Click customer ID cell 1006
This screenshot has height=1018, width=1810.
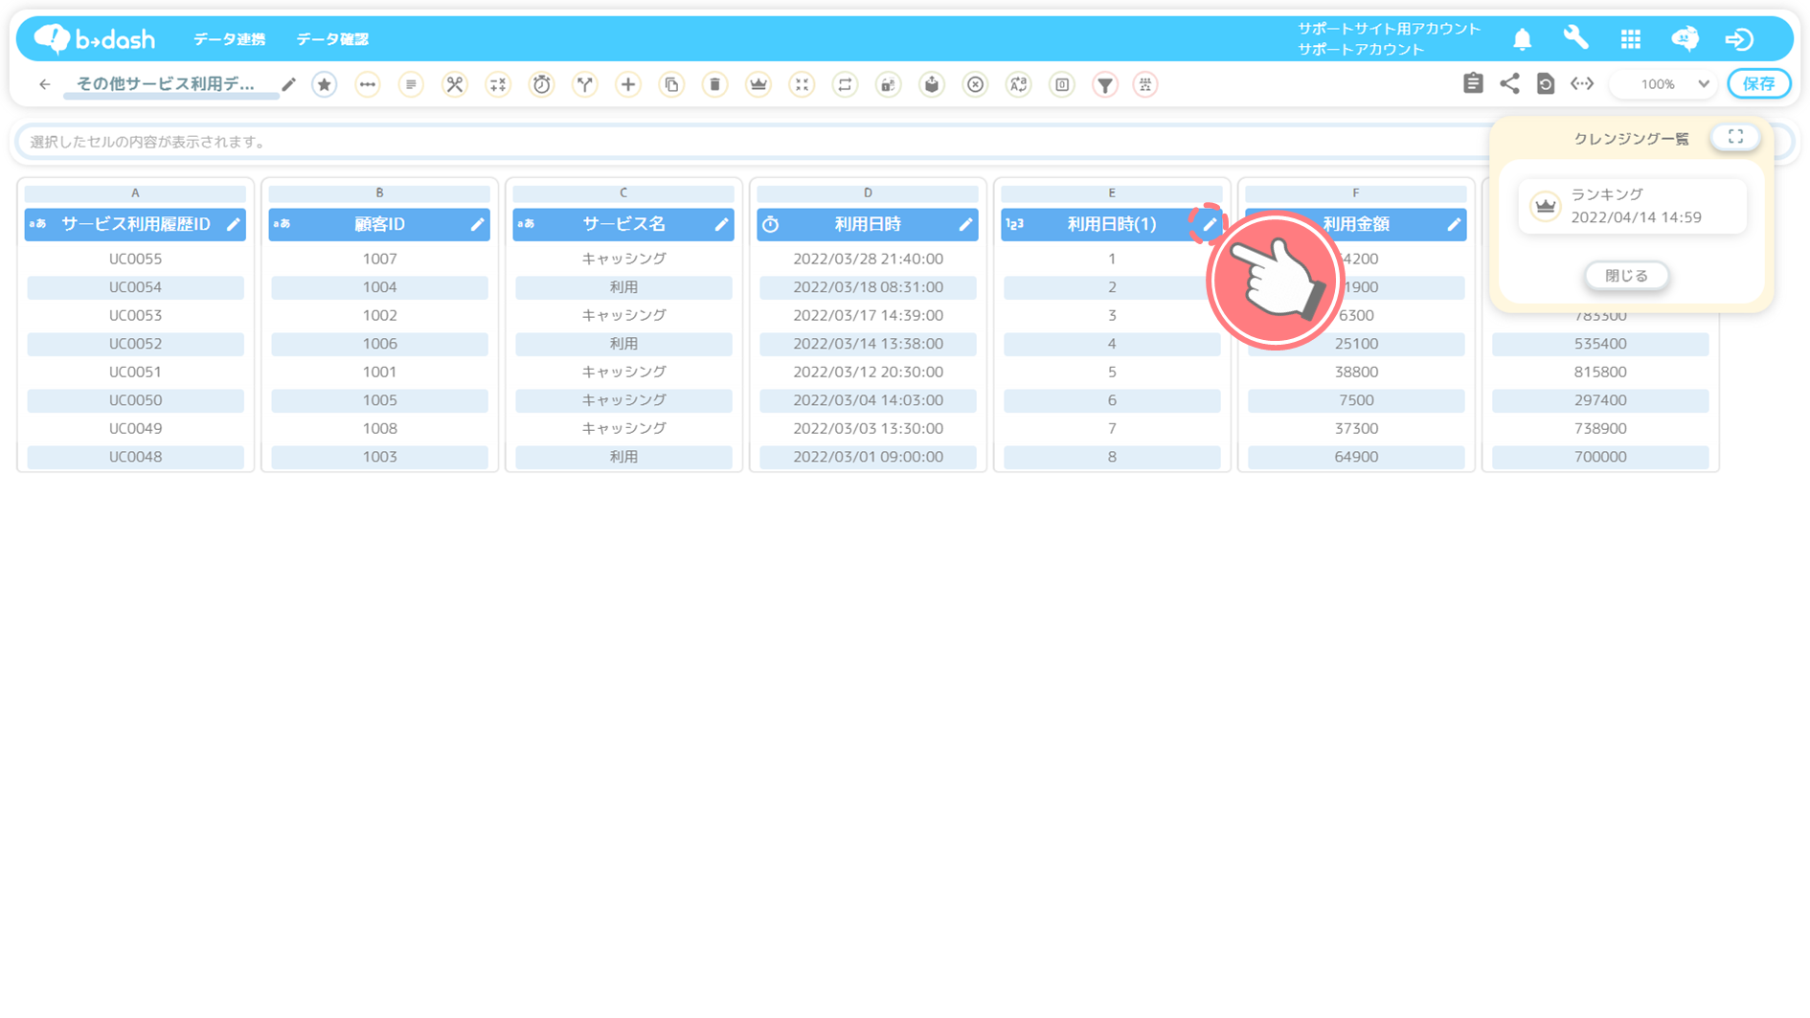(x=379, y=344)
